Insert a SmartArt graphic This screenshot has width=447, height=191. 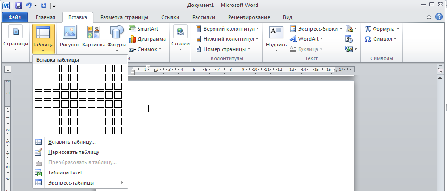[144, 29]
